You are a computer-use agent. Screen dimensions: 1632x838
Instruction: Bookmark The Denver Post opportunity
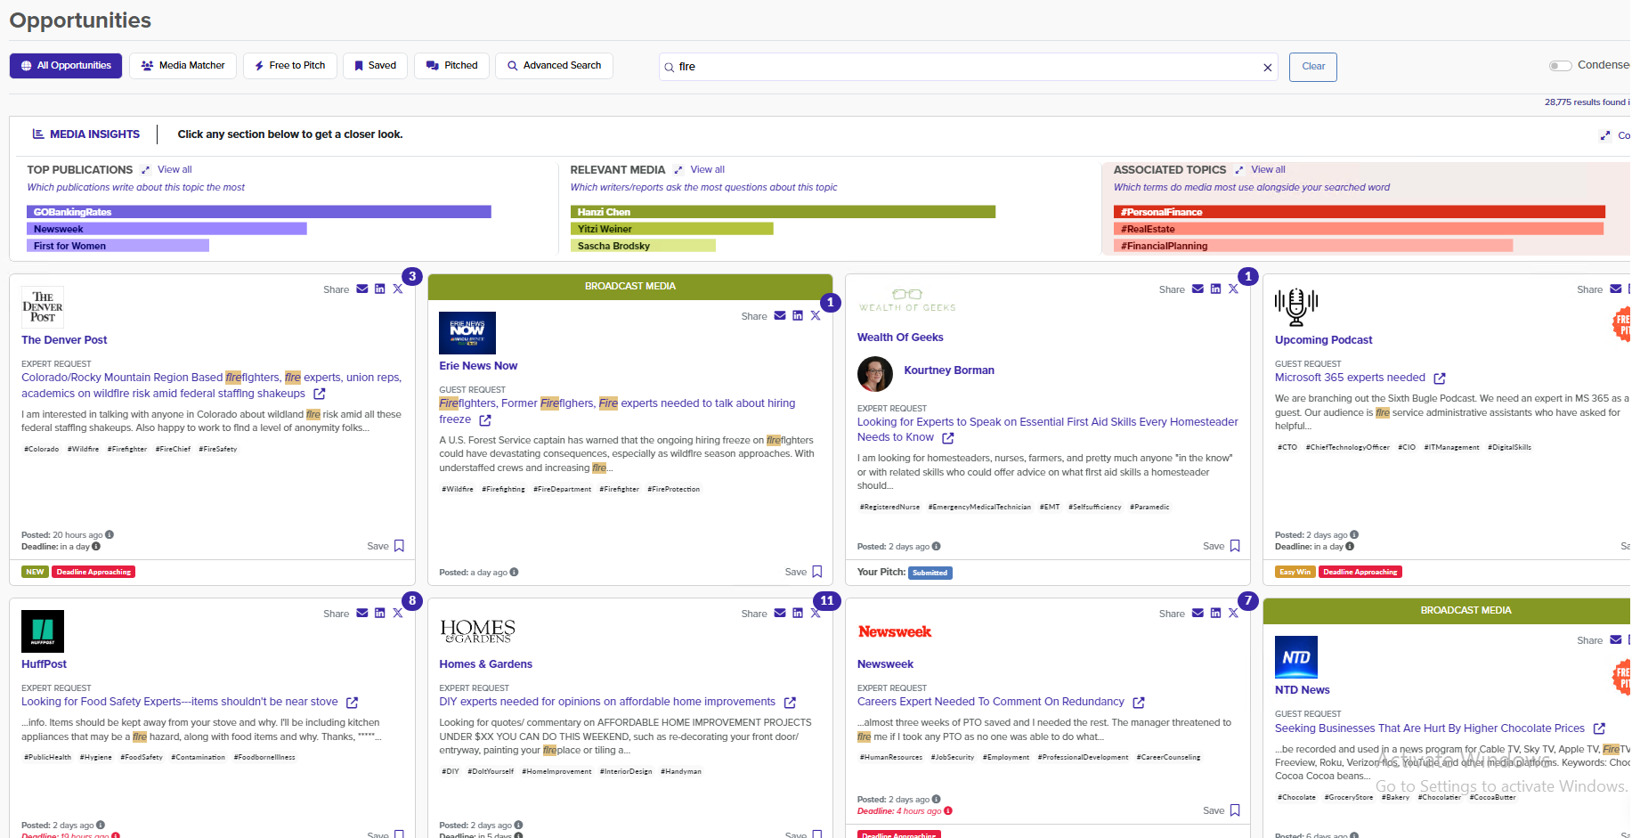point(399,546)
